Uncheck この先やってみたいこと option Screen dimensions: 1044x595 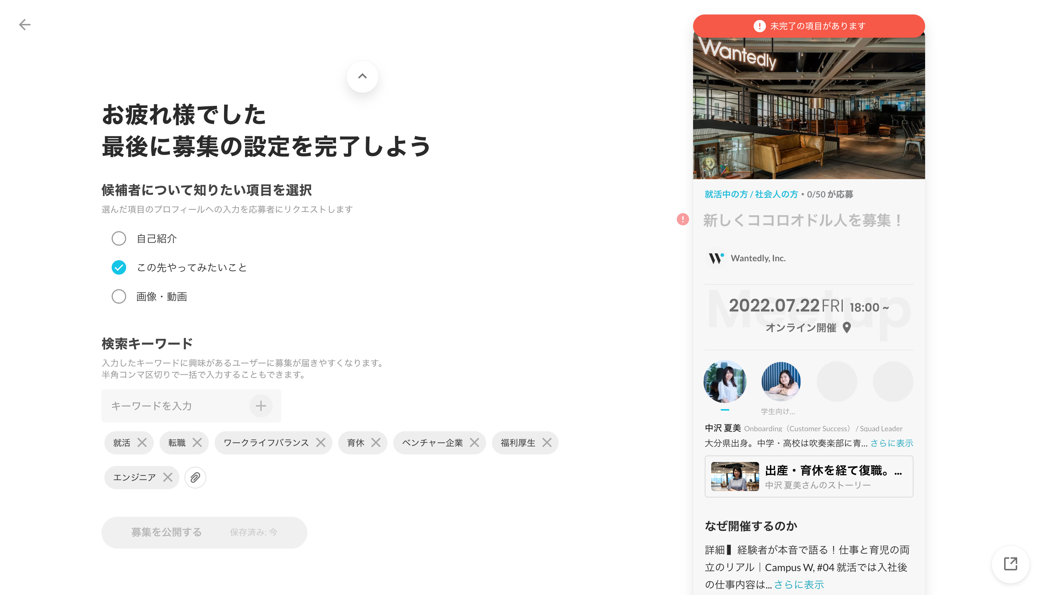pos(119,268)
